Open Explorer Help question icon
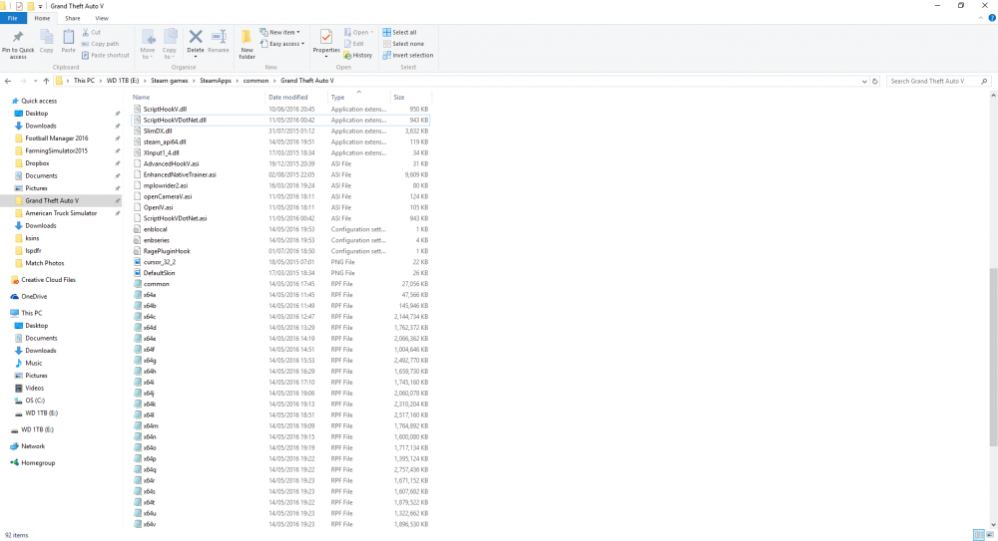 point(992,18)
